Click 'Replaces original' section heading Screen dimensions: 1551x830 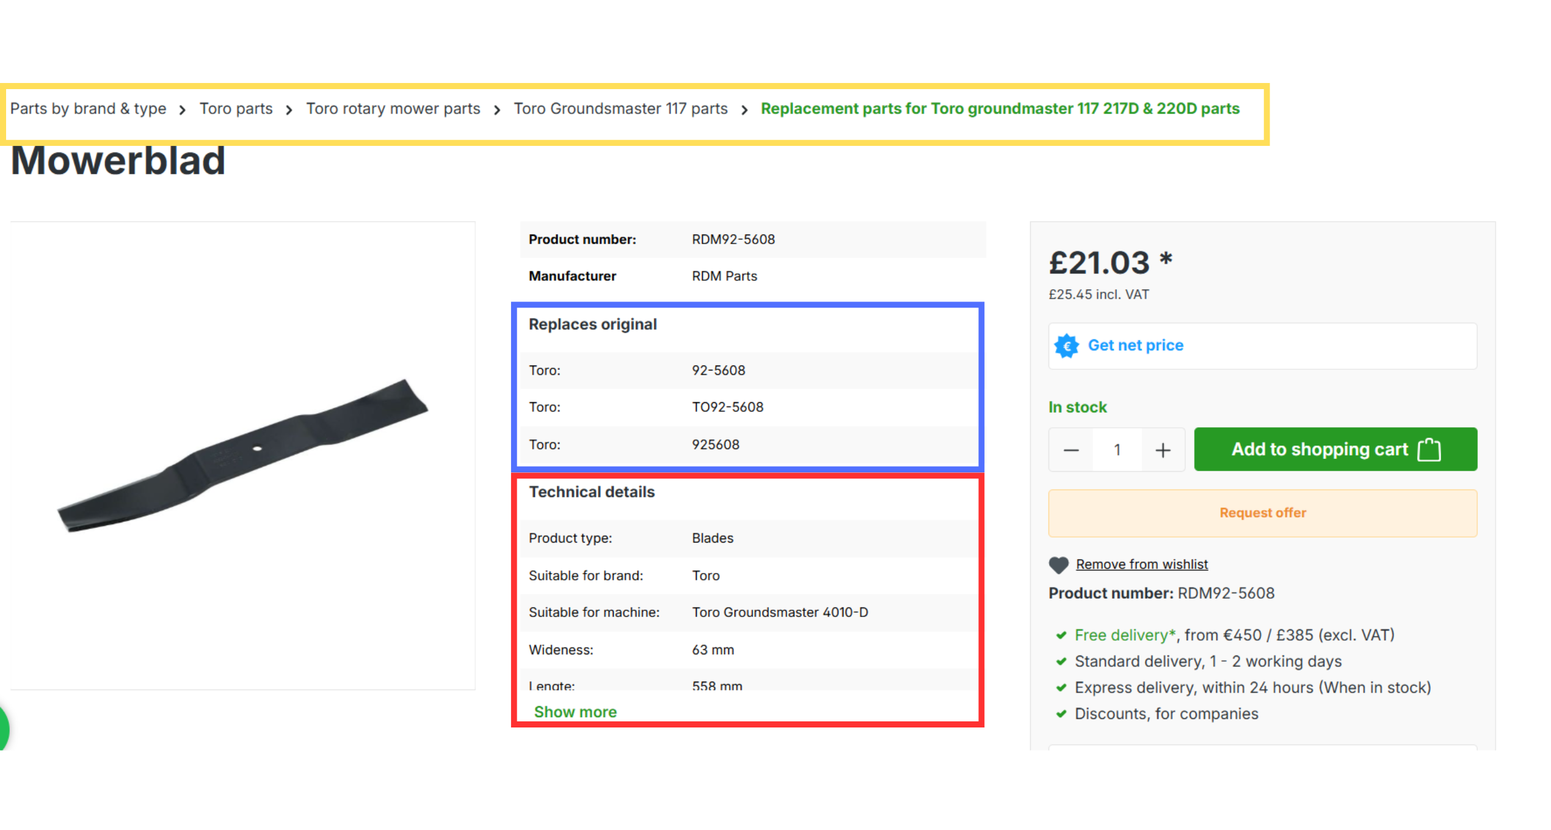592,324
